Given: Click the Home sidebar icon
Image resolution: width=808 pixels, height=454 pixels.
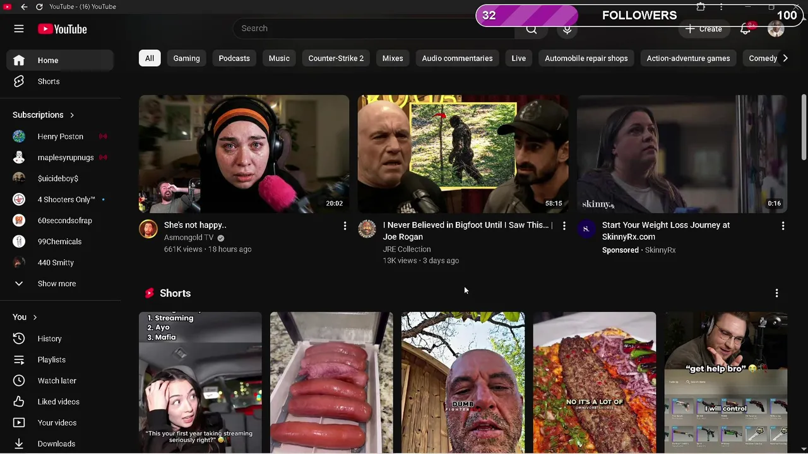Looking at the screenshot, I should (19, 61).
